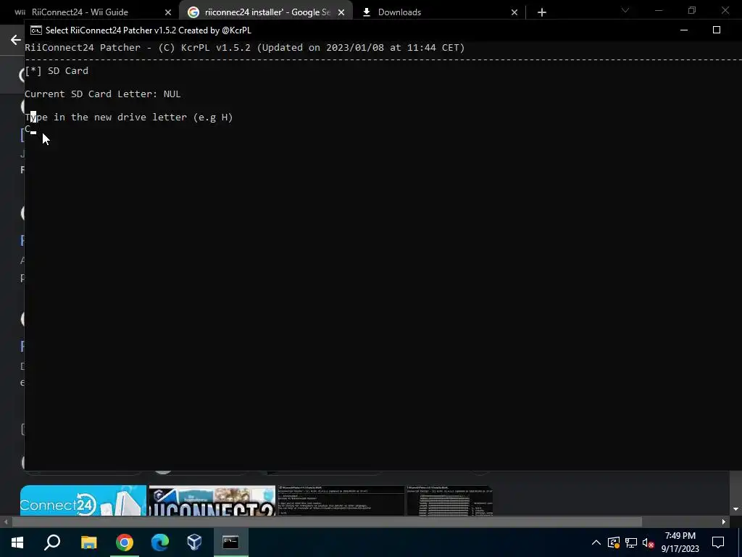742x557 pixels.
Task: Open Windows taskbar search
Action: [x=52, y=542]
